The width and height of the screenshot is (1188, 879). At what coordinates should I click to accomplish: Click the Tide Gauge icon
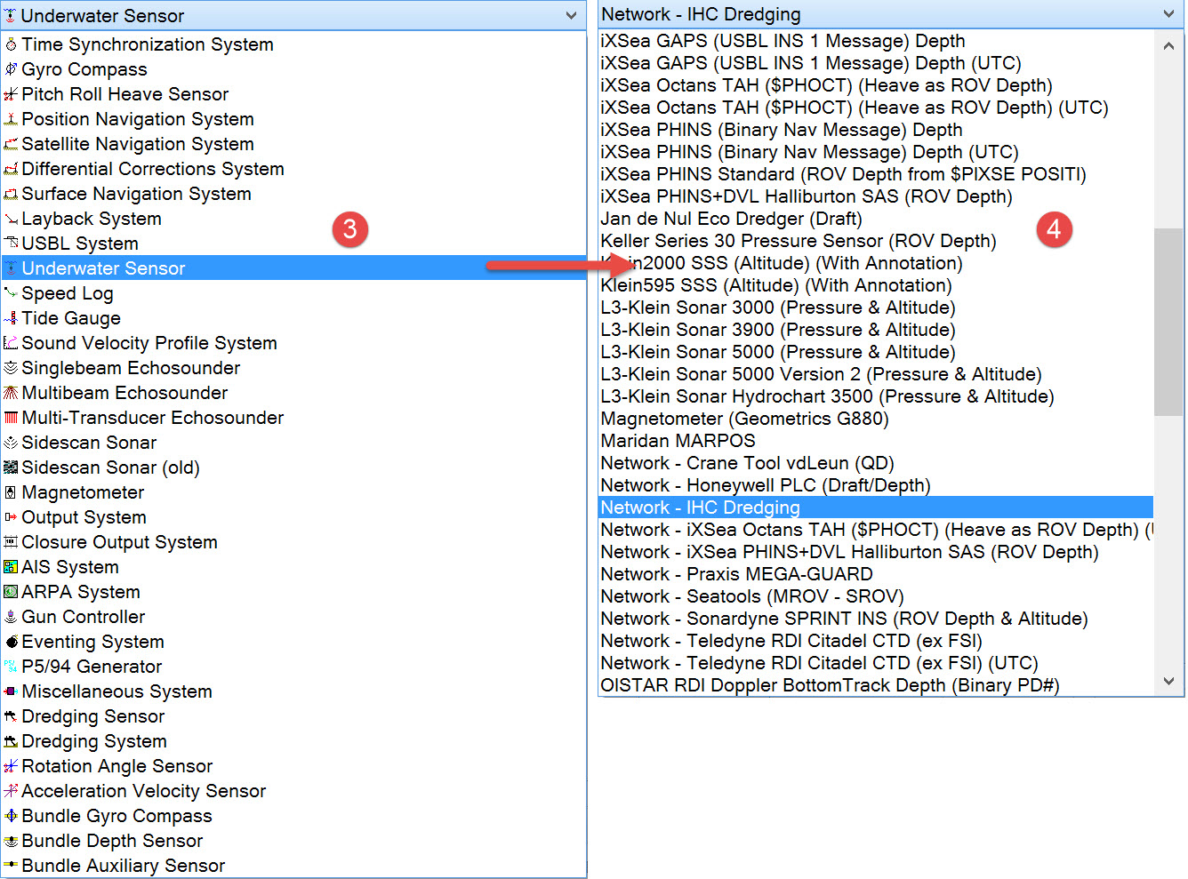click(x=11, y=318)
